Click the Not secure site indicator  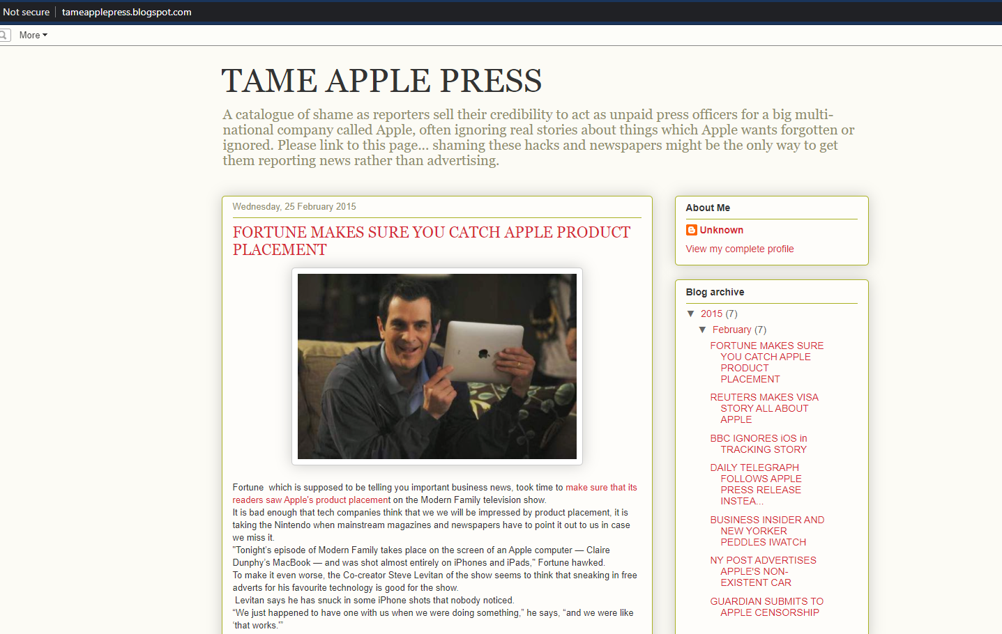click(26, 12)
